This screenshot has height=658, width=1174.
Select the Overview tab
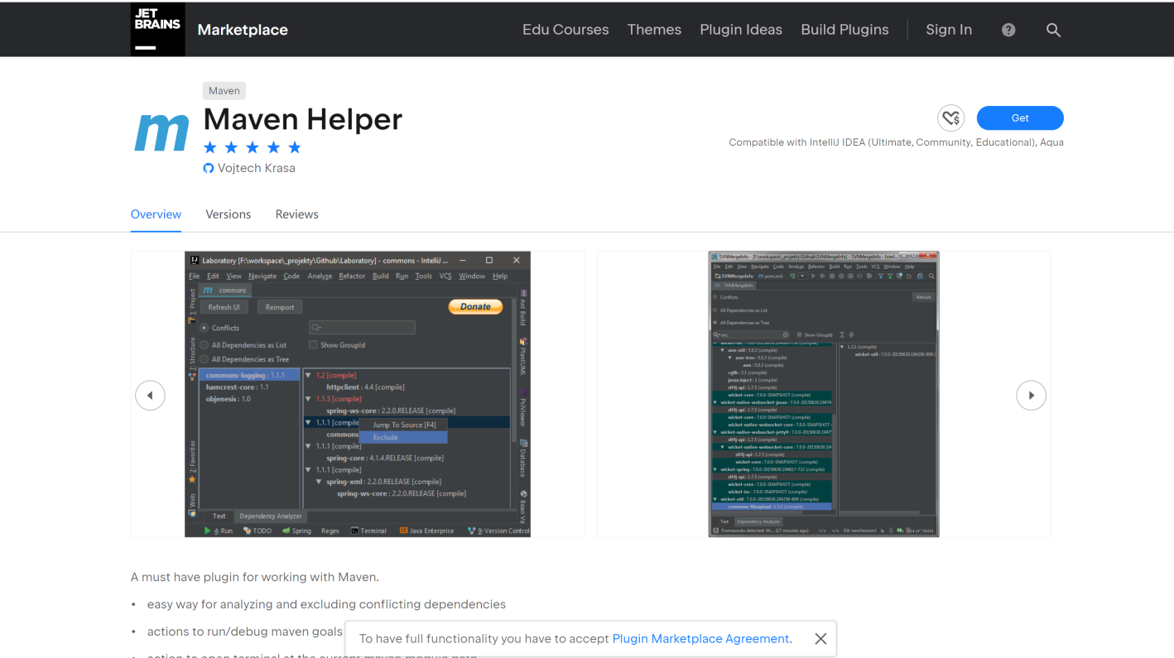(156, 214)
